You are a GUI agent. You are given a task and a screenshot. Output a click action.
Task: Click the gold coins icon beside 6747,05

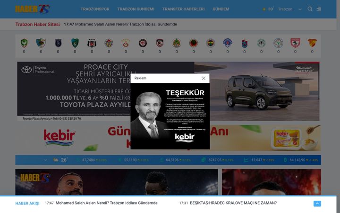click(203, 160)
